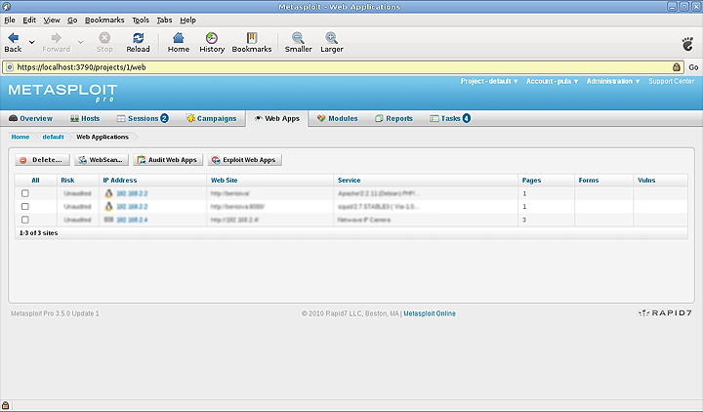
Task: Expand the Administration menu
Action: [613, 81]
